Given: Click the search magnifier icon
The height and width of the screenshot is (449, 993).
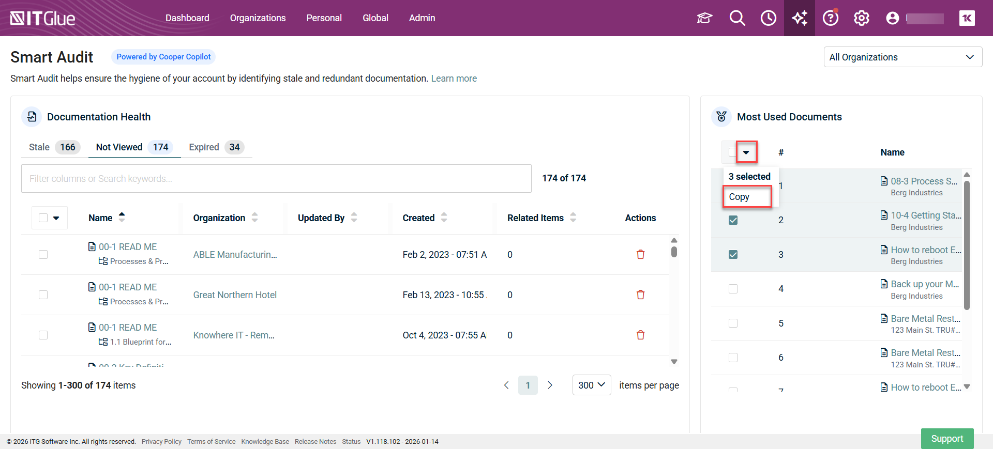Looking at the screenshot, I should tap(737, 18).
